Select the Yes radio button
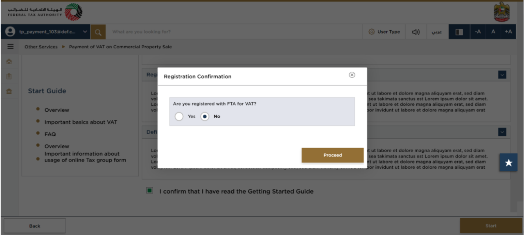The image size is (524, 235). 179,117
